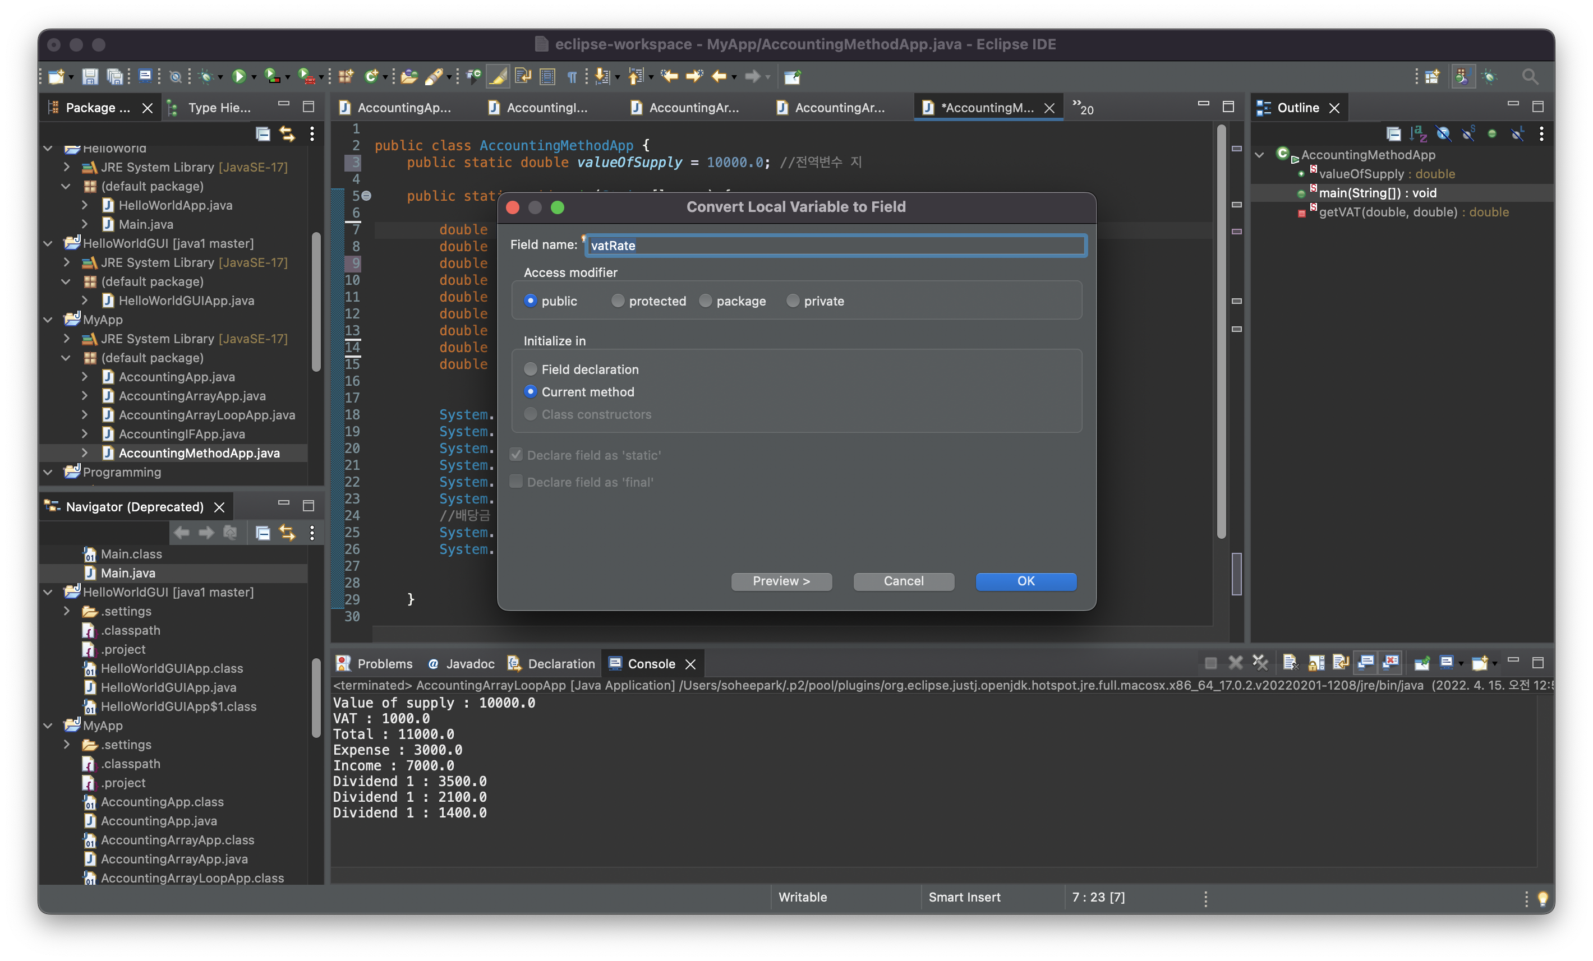The image size is (1593, 961).
Task: Select the protected access modifier
Action: 618,301
